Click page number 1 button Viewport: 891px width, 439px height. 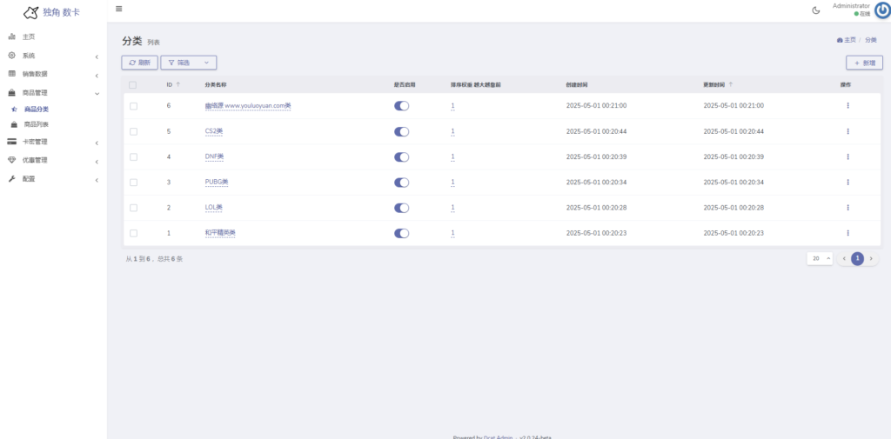(x=857, y=259)
